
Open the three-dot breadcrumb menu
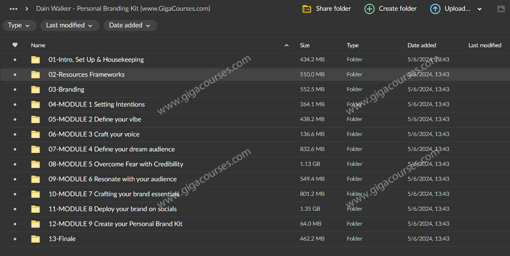(x=13, y=9)
